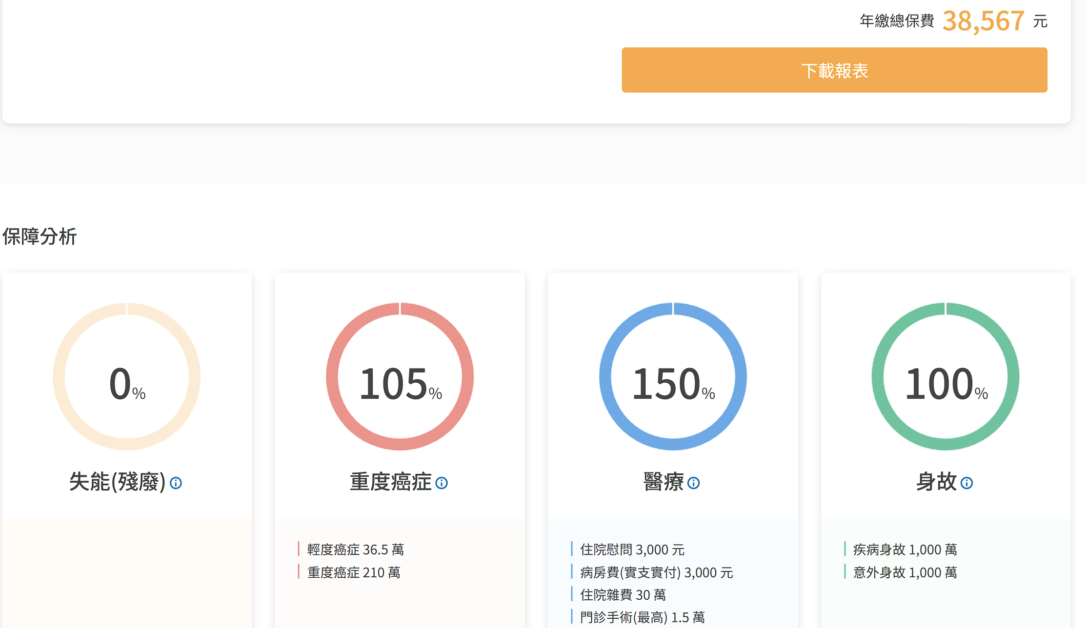Select the 醫療 card title
Image resolution: width=1087 pixels, height=628 pixels.
(664, 482)
